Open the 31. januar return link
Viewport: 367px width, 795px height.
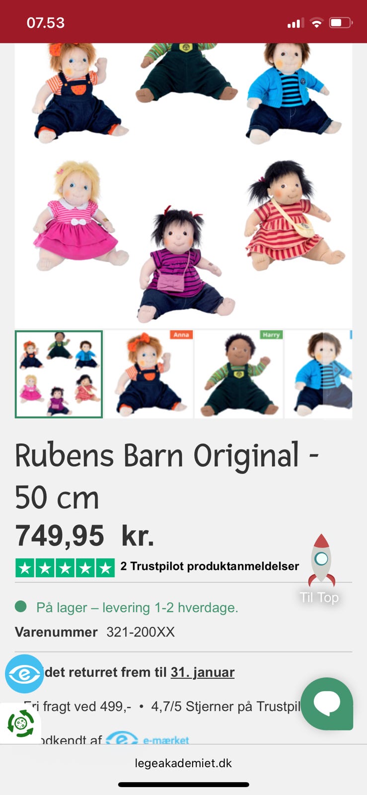(203, 672)
